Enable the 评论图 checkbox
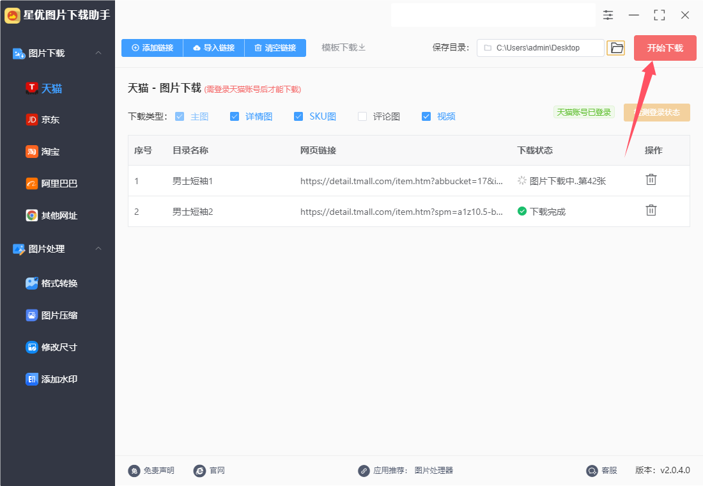The image size is (703, 486). coord(362,116)
